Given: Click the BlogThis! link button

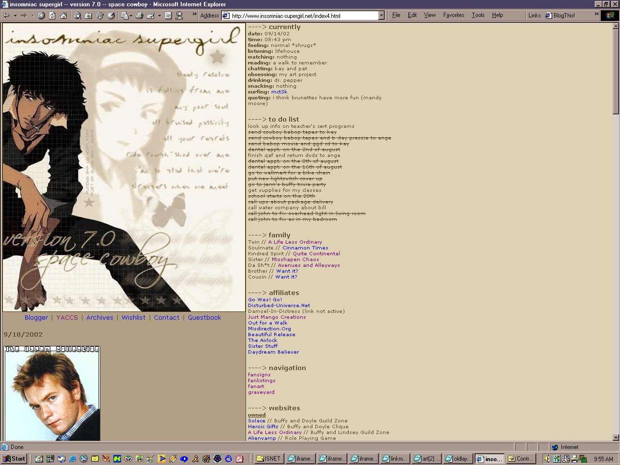Looking at the screenshot, I should click(x=560, y=15).
